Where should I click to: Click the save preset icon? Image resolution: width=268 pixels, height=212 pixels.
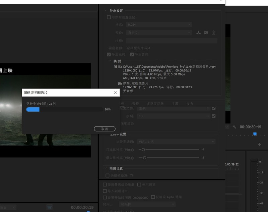[x=198, y=33]
